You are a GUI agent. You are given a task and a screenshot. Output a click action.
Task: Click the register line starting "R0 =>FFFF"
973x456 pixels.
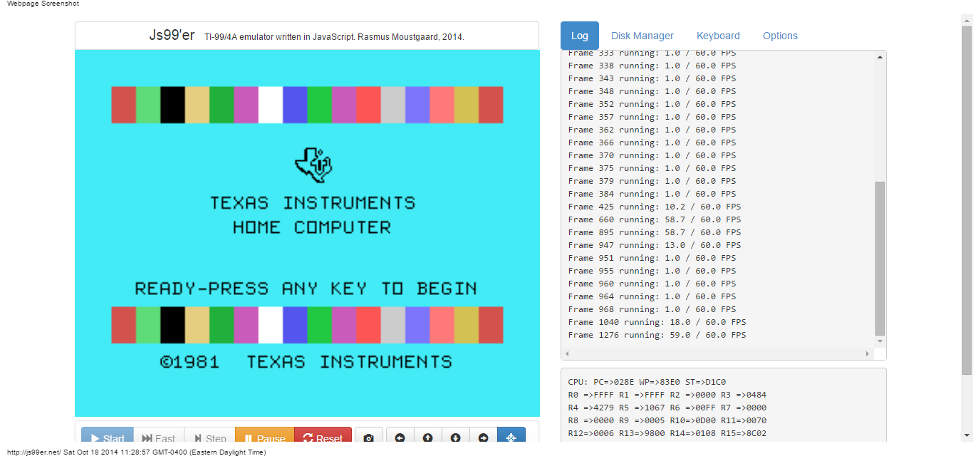(x=667, y=395)
